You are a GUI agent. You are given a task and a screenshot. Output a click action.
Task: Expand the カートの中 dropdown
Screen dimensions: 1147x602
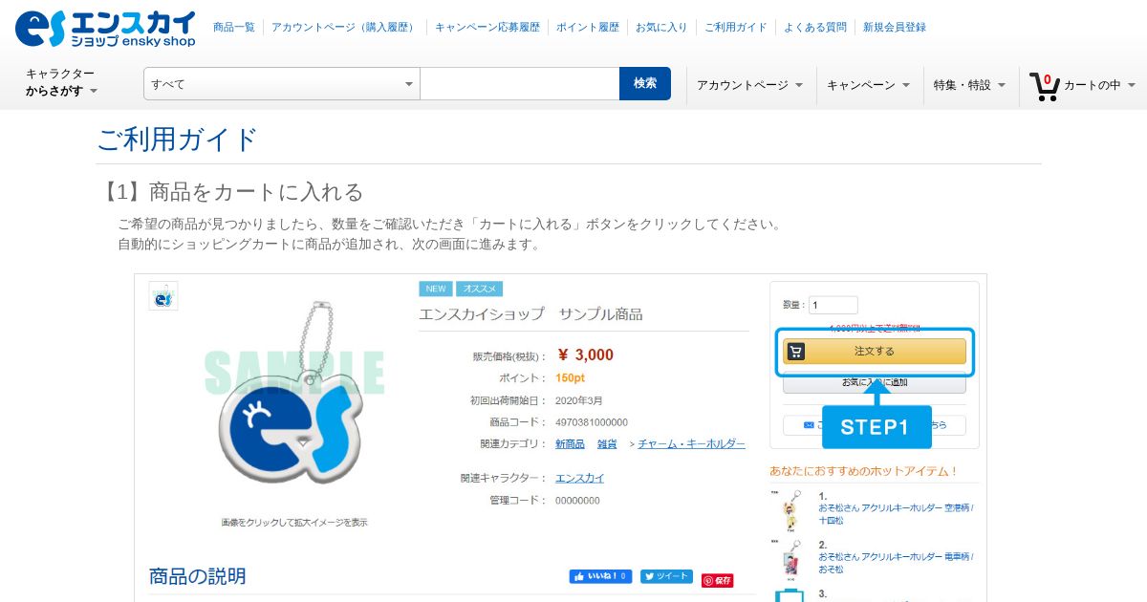coord(1099,85)
